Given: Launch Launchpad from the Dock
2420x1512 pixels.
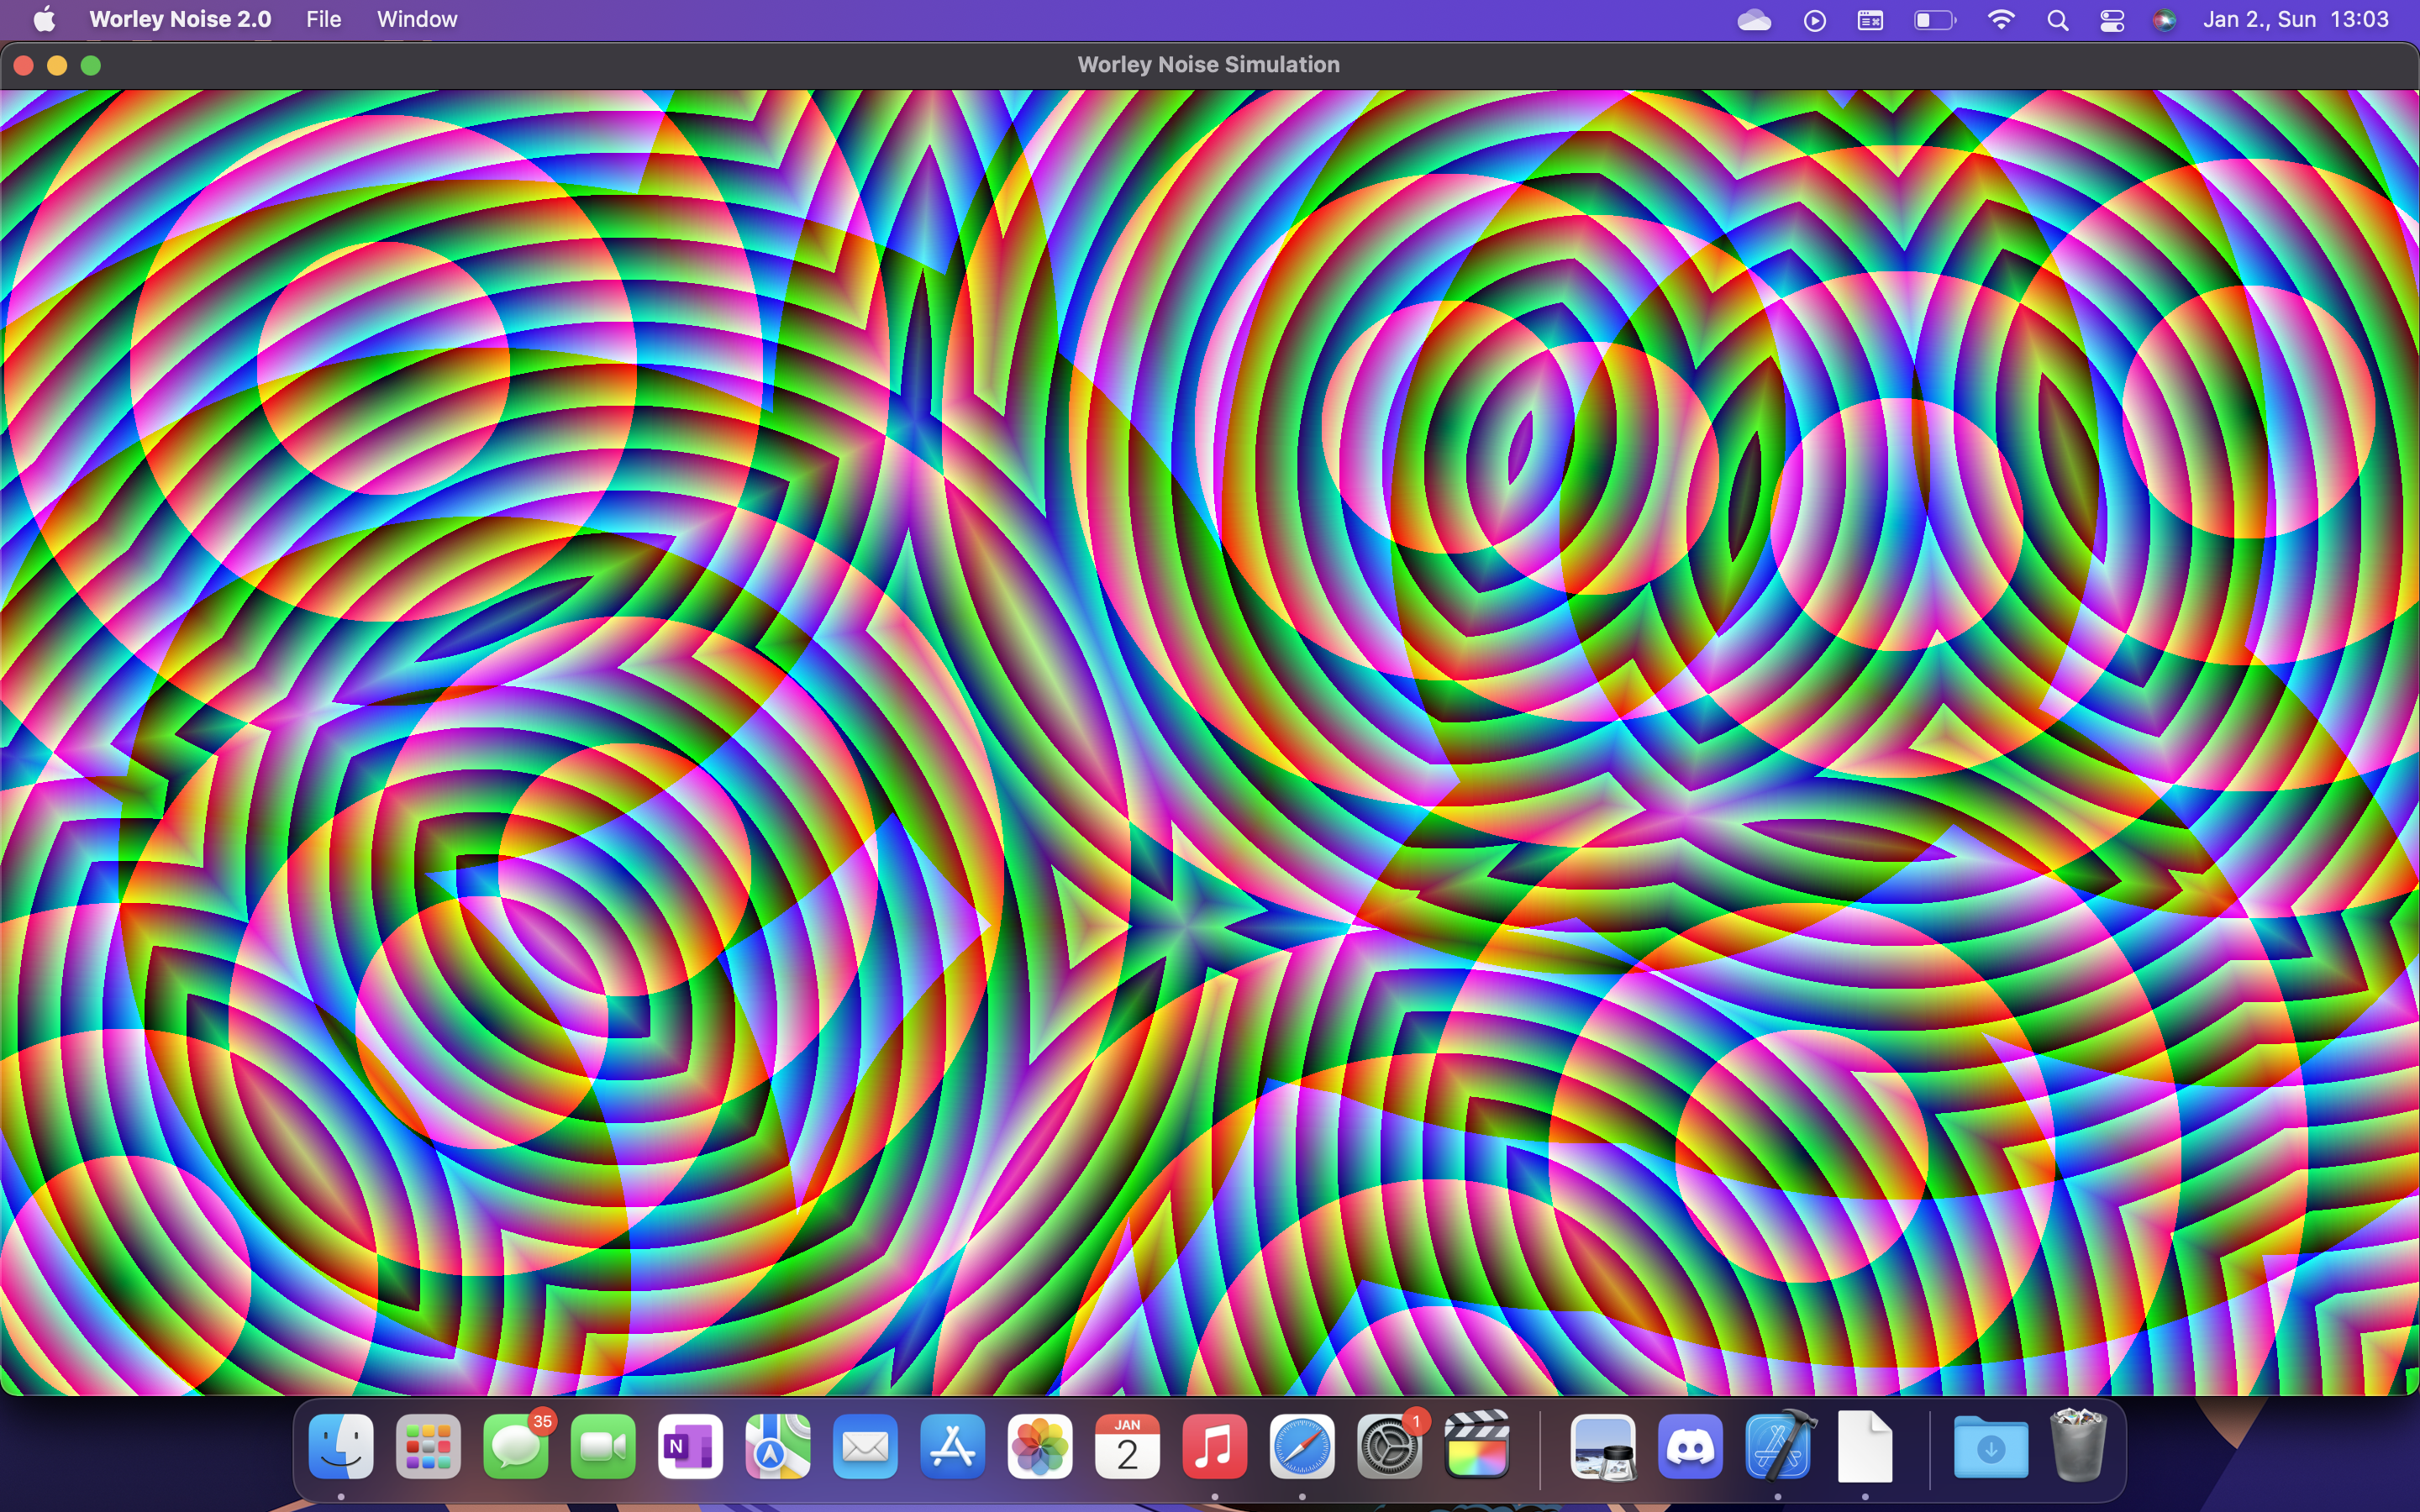Looking at the screenshot, I should (428, 1447).
